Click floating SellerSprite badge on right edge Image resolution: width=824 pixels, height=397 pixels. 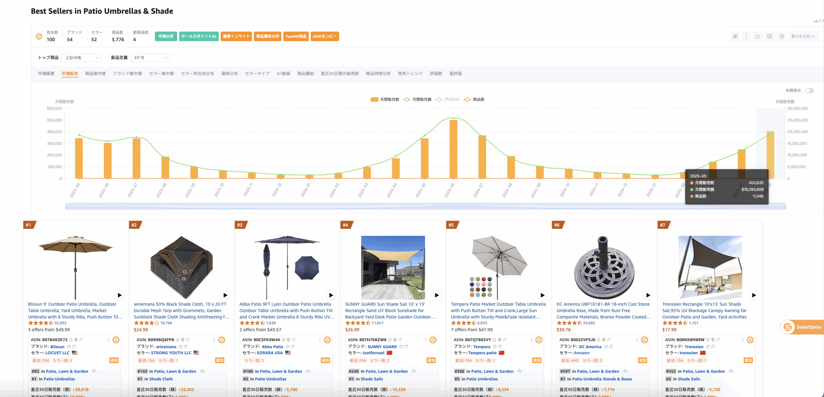801,327
